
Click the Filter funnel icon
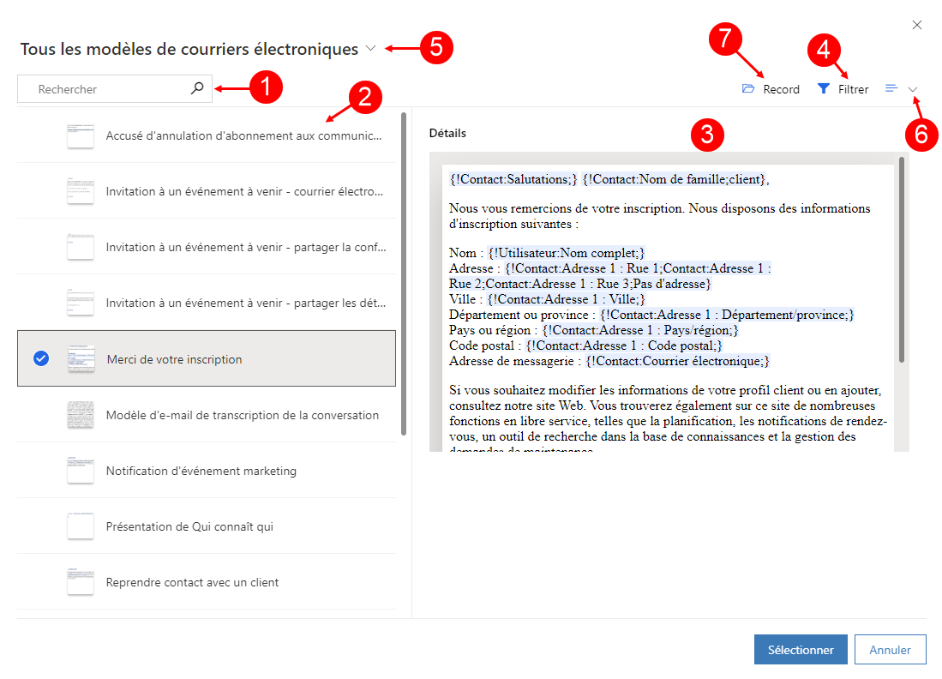coord(822,88)
